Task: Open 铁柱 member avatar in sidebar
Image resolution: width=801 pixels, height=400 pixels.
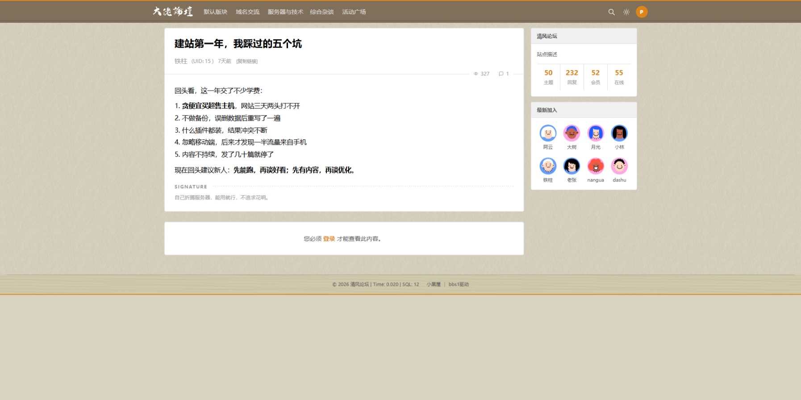Action: click(x=548, y=166)
